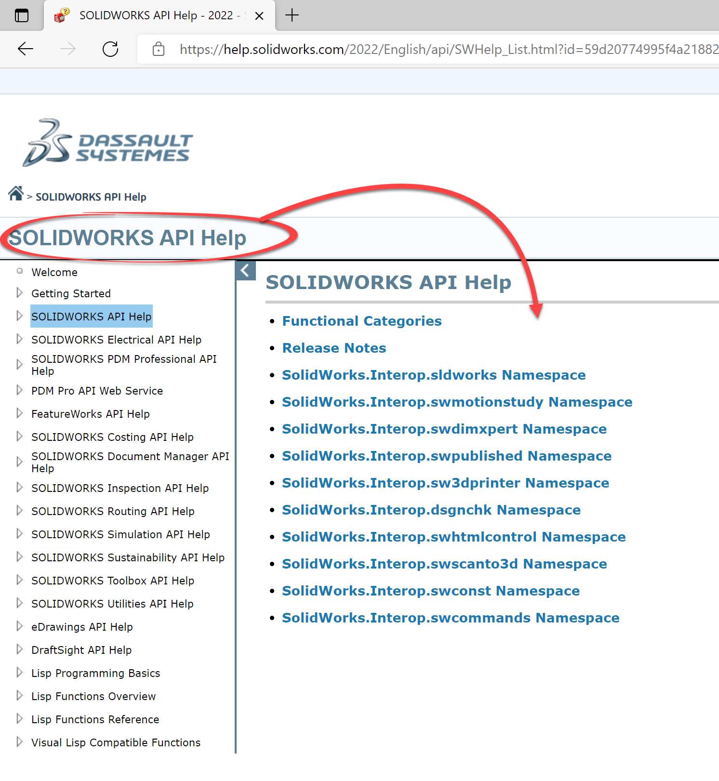Viewport: 719px width, 781px height.
Task: Expand the Lisp Functions Overview arrow
Action: point(19,695)
